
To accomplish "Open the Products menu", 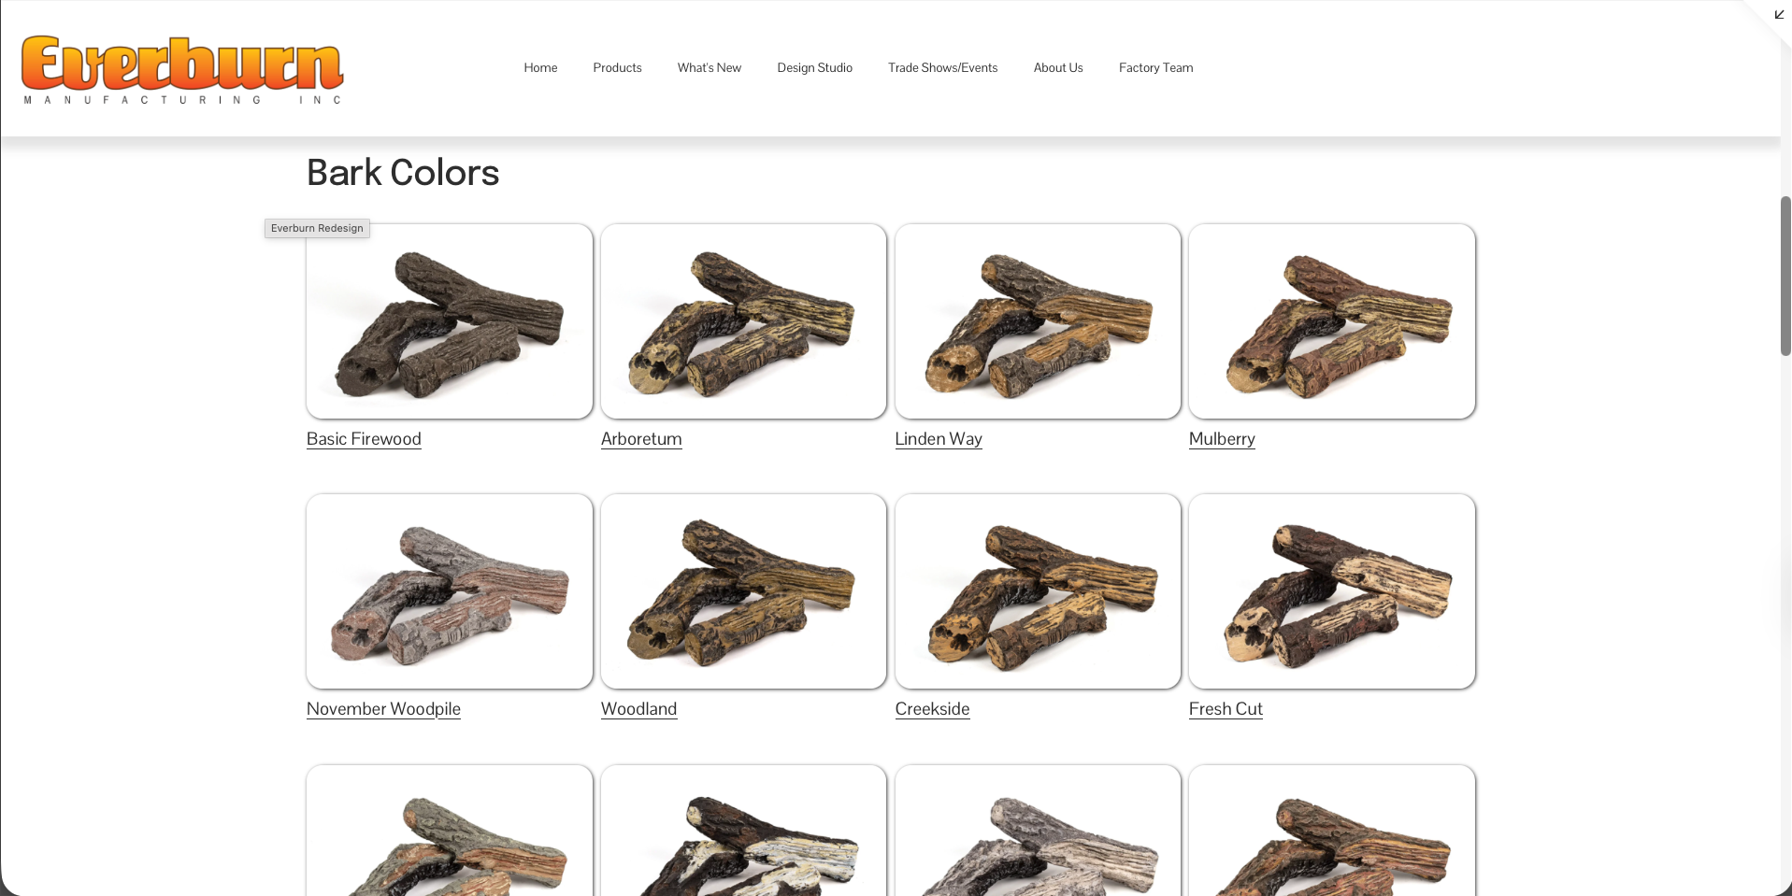I will [617, 68].
